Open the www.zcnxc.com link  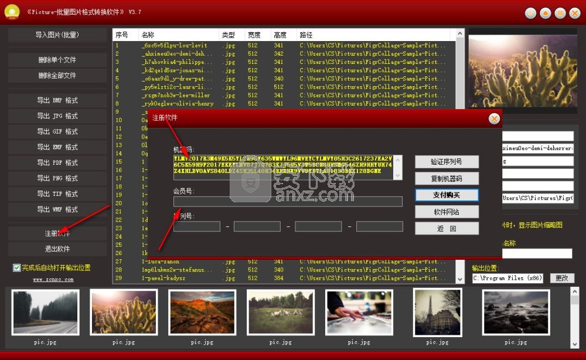tap(53, 279)
